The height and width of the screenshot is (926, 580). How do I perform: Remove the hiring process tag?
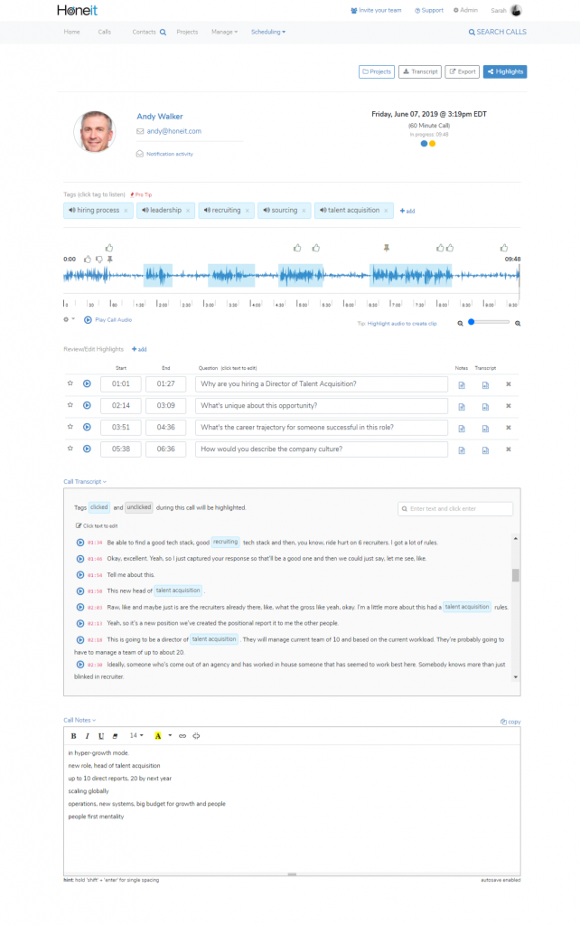[126, 211]
